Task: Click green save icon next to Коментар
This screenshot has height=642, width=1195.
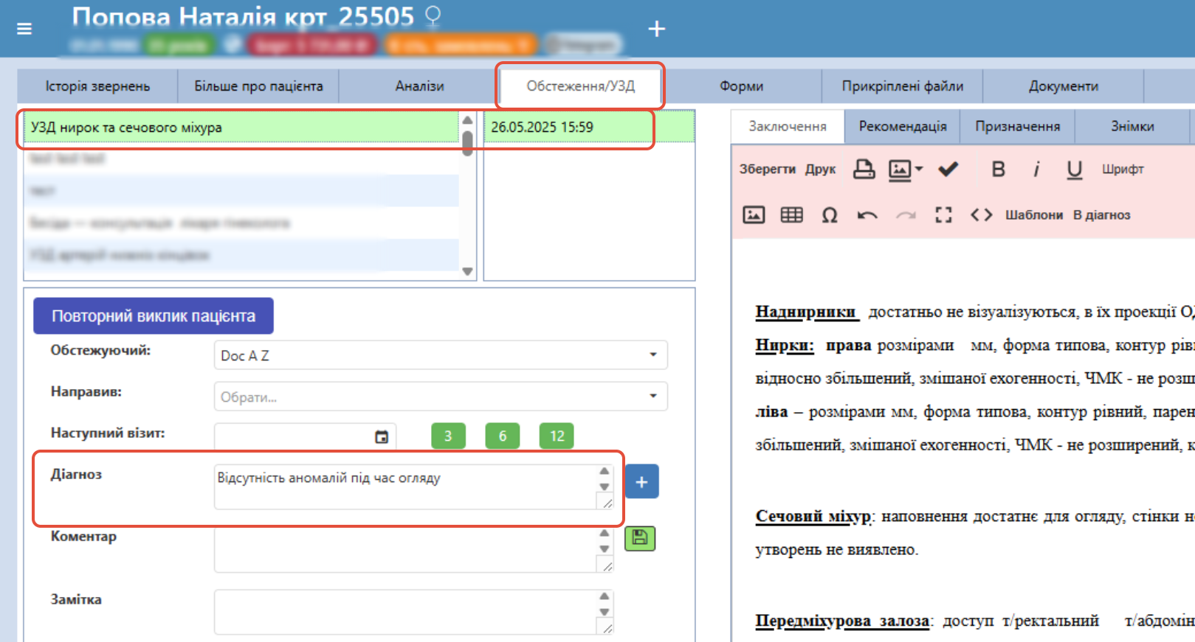Action: pos(640,539)
